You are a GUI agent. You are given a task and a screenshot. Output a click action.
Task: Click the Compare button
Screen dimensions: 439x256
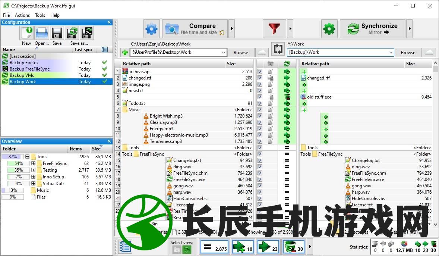(195, 29)
